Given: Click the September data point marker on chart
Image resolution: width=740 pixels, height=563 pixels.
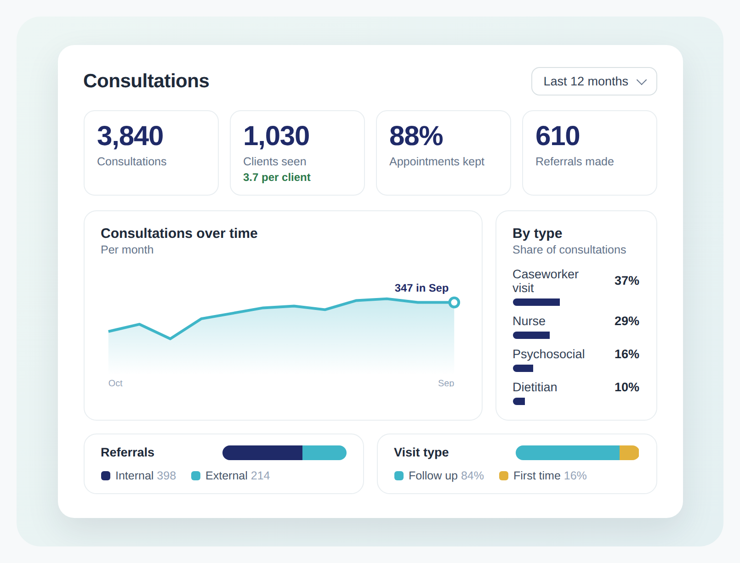Looking at the screenshot, I should pyautogui.click(x=454, y=302).
